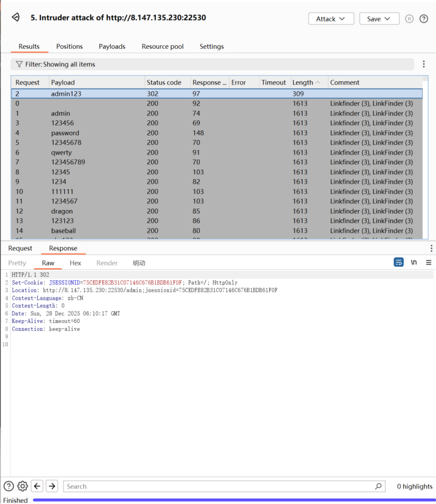Screen dimensions: 436x504
Task: Open the message editor hamburger menu
Action: (429, 262)
